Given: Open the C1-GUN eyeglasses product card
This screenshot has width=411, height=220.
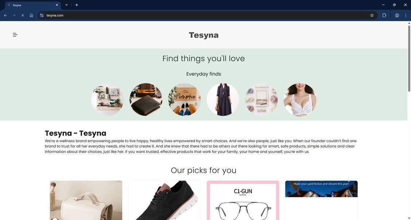Looking at the screenshot, I should [243, 200].
